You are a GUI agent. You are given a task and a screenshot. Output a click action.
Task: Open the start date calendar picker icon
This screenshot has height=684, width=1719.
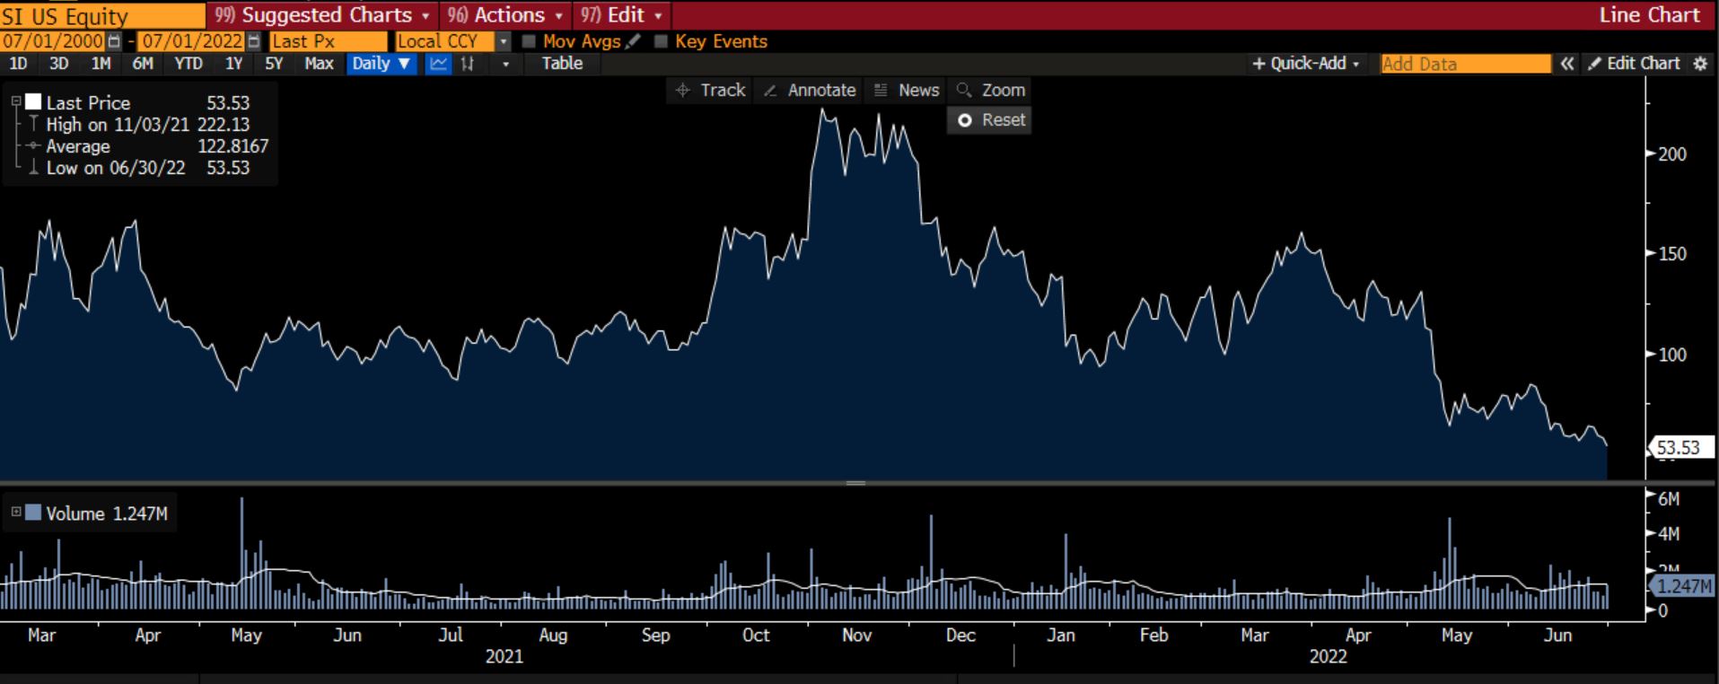tap(114, 41)
